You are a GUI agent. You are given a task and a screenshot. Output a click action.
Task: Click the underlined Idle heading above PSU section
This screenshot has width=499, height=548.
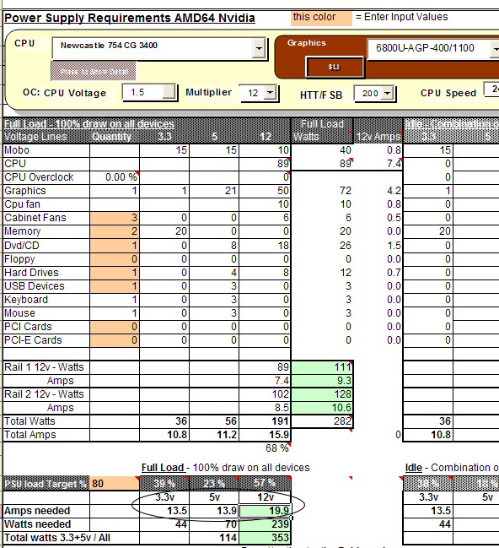coord(414,468)
